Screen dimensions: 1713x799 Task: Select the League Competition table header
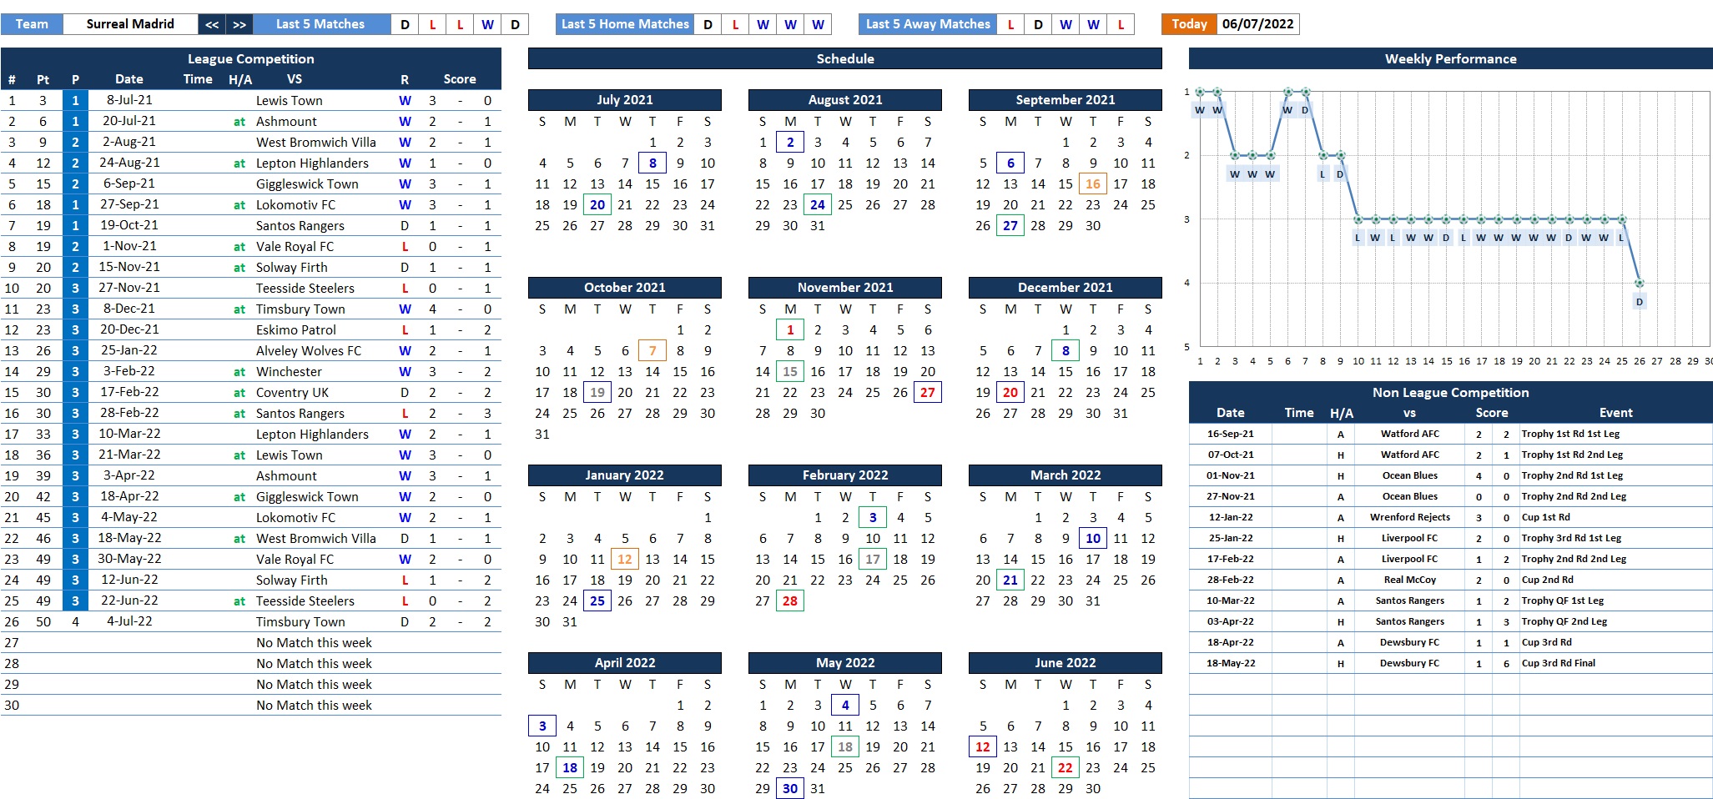[250, 58]
